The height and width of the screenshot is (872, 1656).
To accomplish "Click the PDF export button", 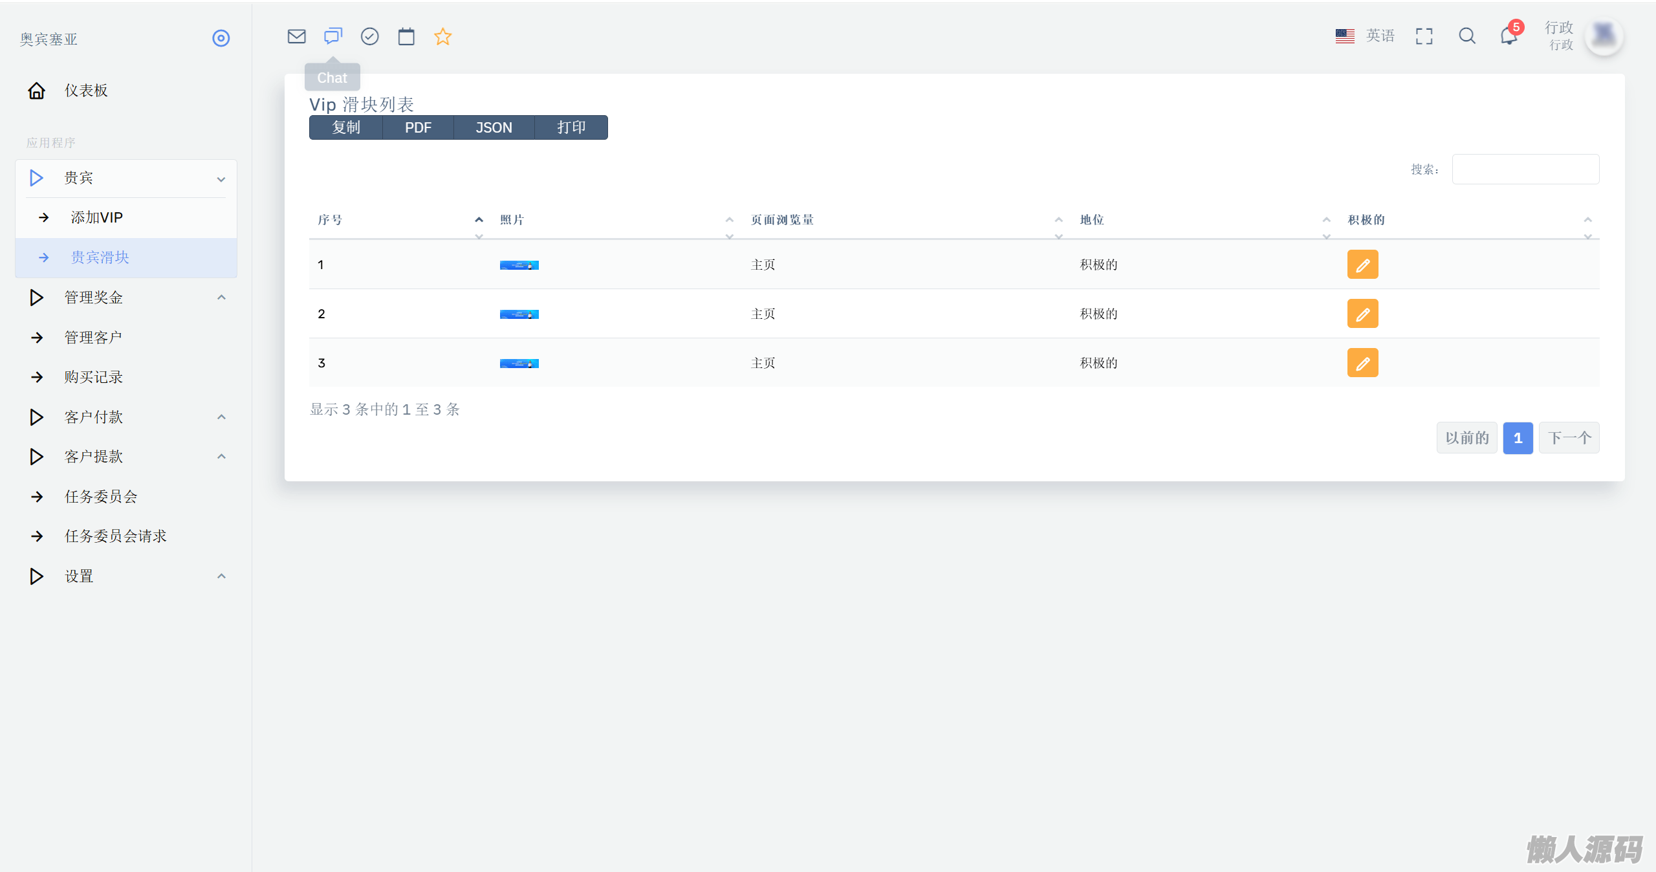I will click(418, 127).
